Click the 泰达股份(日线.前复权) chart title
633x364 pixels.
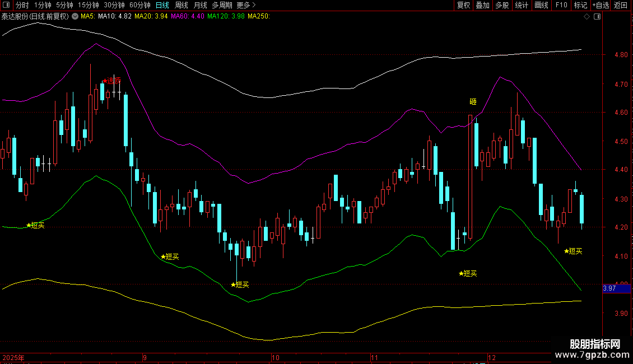35,16
